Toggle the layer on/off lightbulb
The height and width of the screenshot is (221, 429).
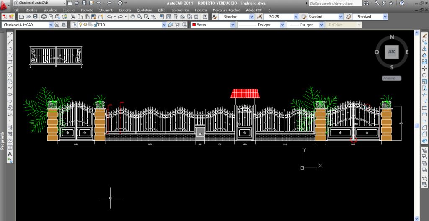[81, 25]
